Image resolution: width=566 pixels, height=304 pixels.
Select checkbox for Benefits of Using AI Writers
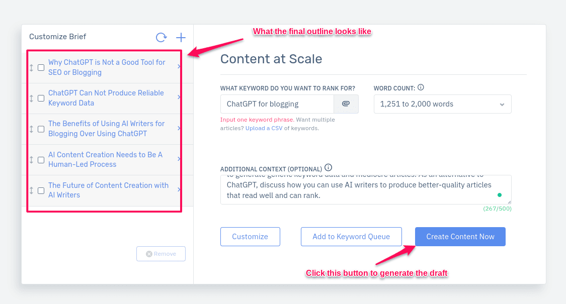(x=41, y=129)
